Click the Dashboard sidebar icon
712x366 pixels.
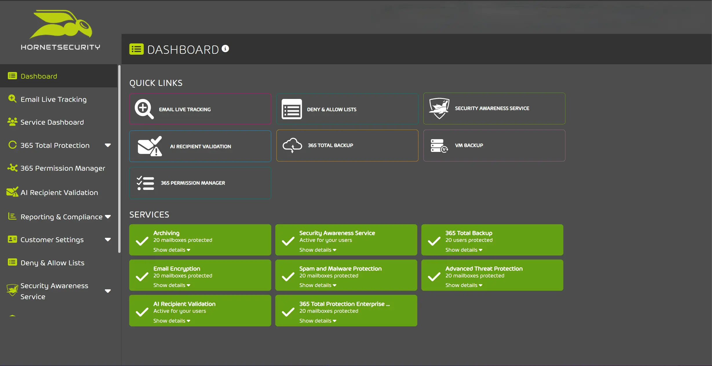[x=12, y=76]
